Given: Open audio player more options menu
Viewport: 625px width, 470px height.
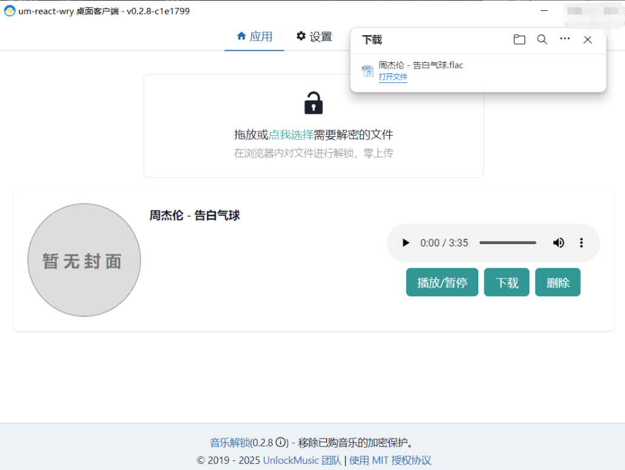Looking at the screenshot, I should tap(581, 243).
